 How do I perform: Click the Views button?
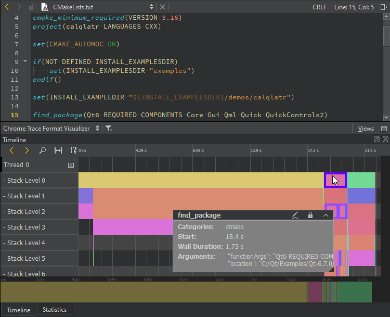tap(366, 128)
